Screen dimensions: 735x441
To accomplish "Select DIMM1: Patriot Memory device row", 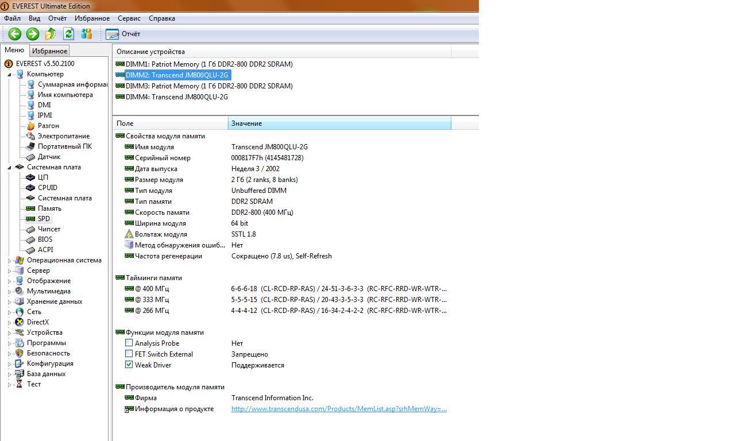I will click(x=209, y=64).
